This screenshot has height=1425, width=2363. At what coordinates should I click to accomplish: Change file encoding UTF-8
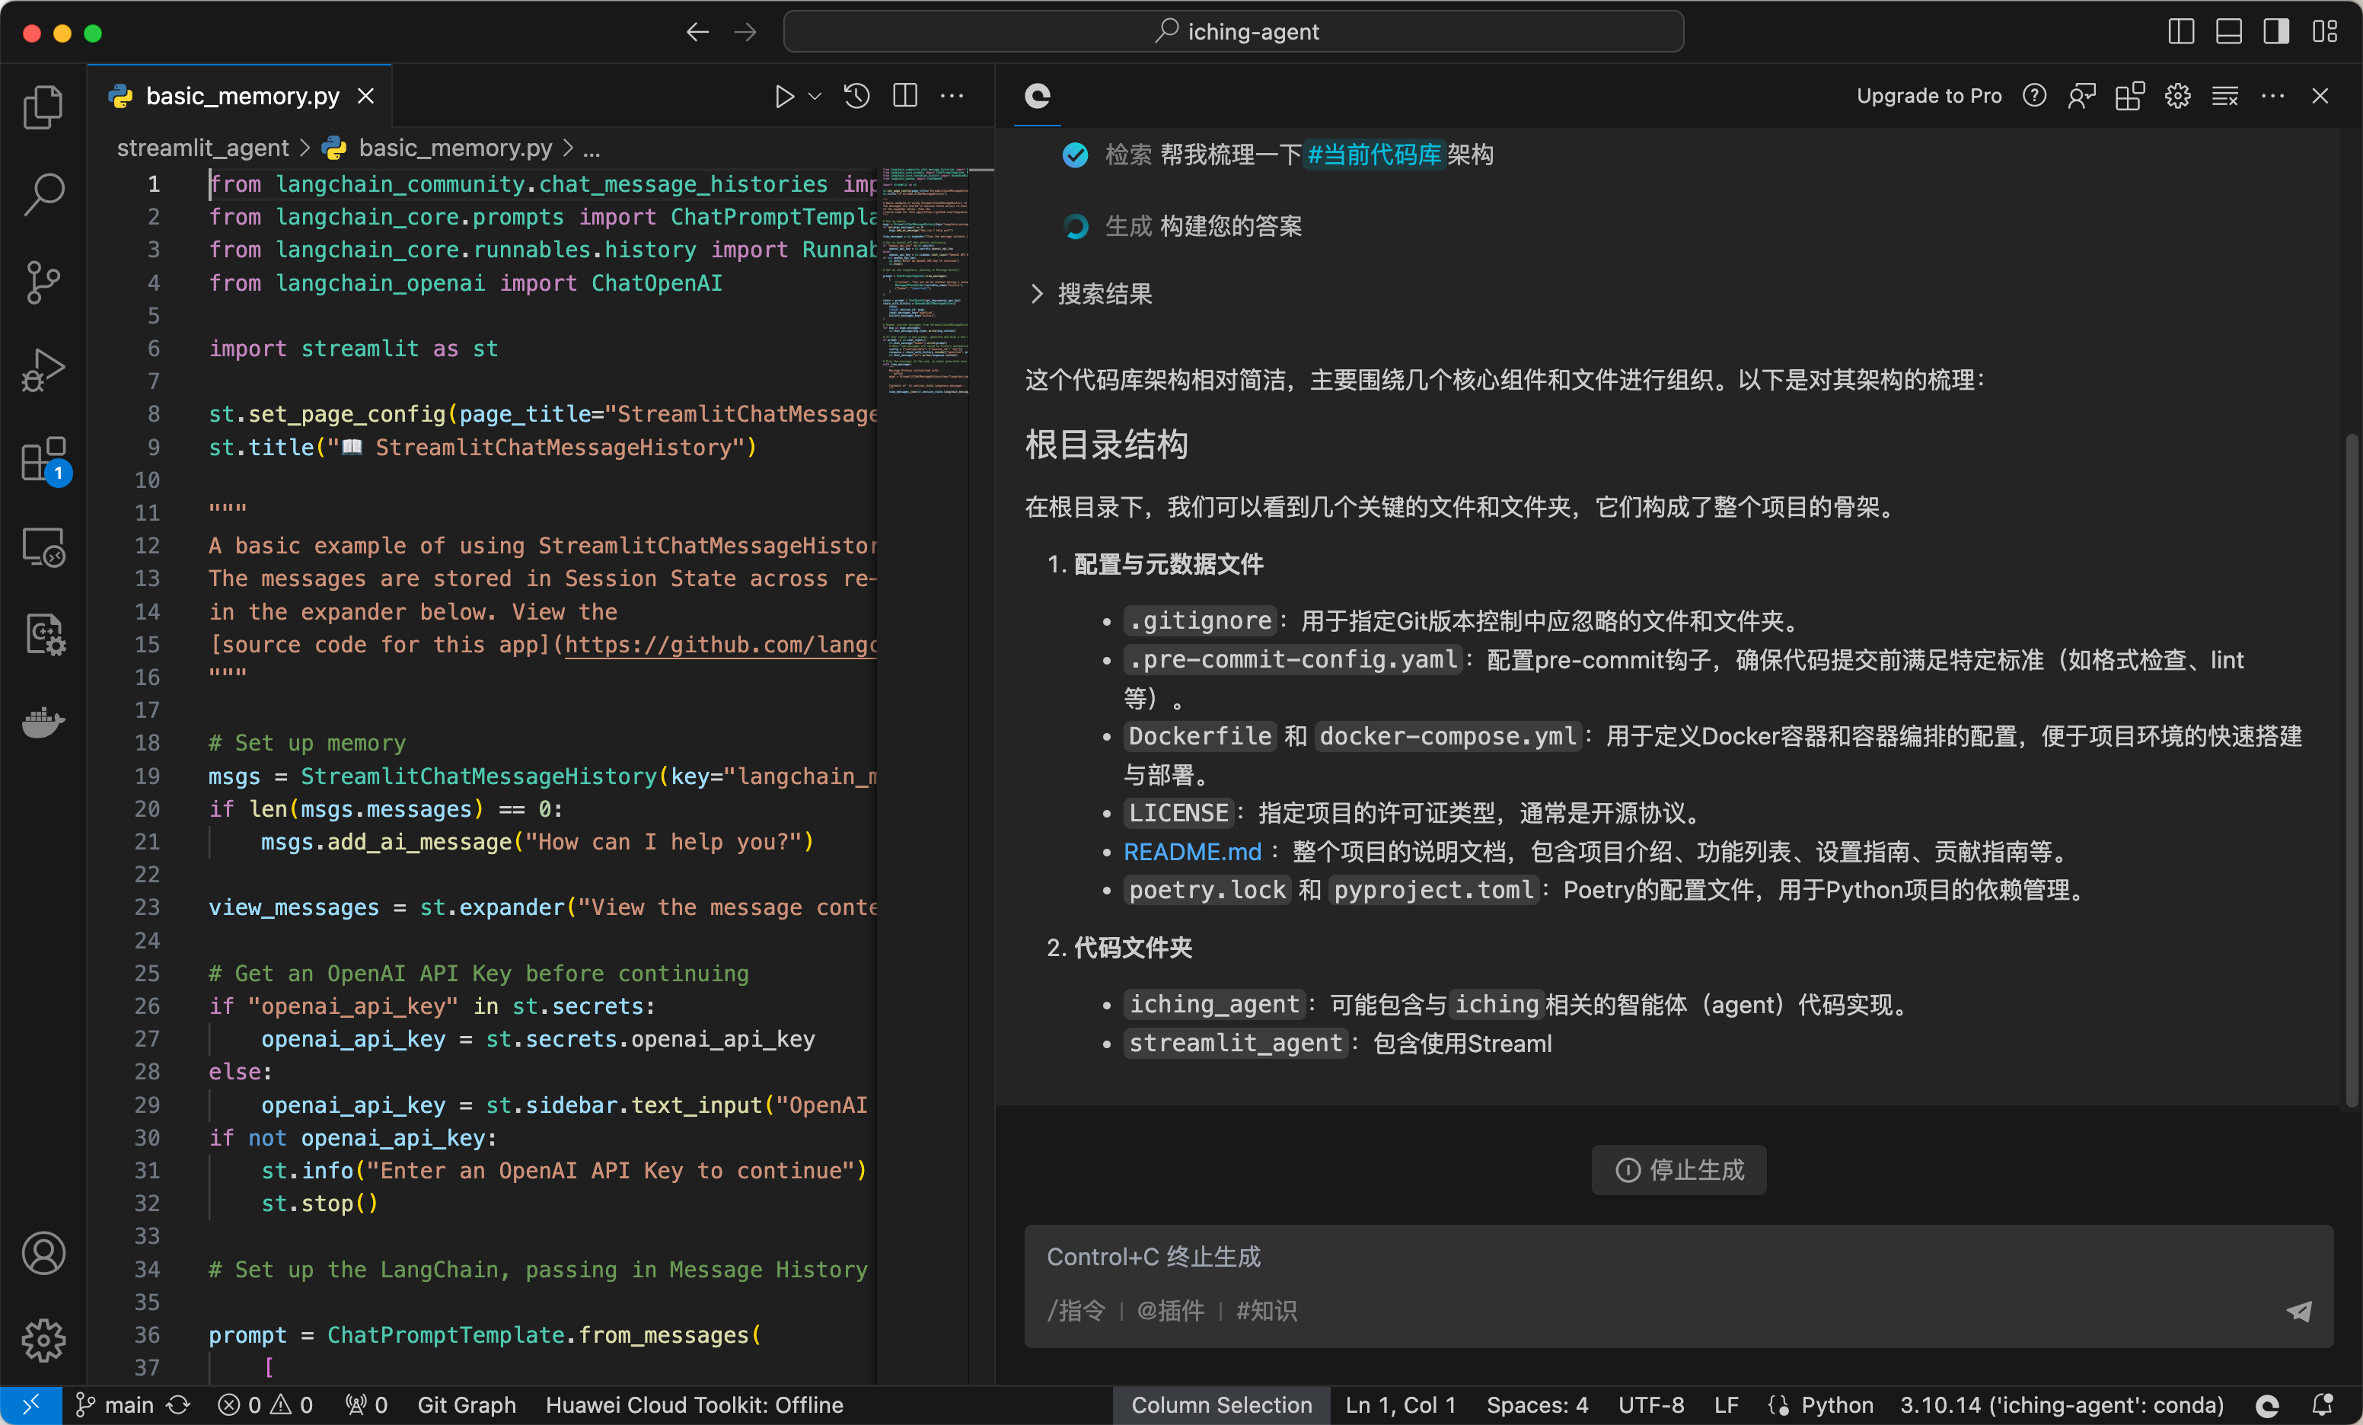click(x=1650, y=1405)
